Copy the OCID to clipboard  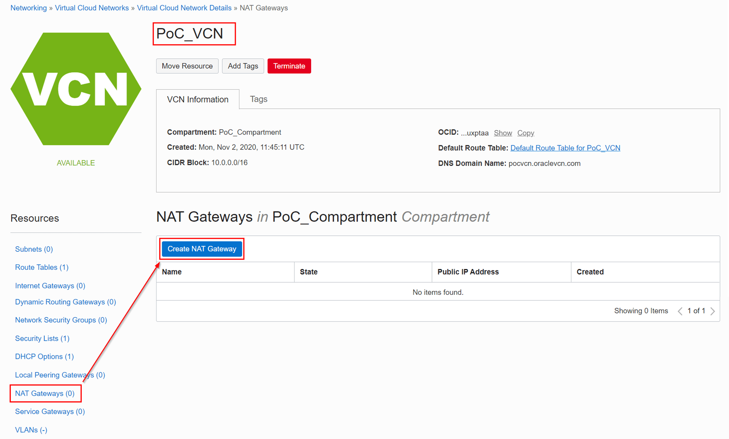pos(525,133)
